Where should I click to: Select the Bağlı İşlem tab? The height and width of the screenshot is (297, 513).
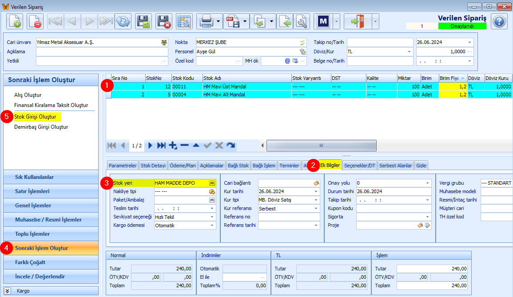click(264, 166)
